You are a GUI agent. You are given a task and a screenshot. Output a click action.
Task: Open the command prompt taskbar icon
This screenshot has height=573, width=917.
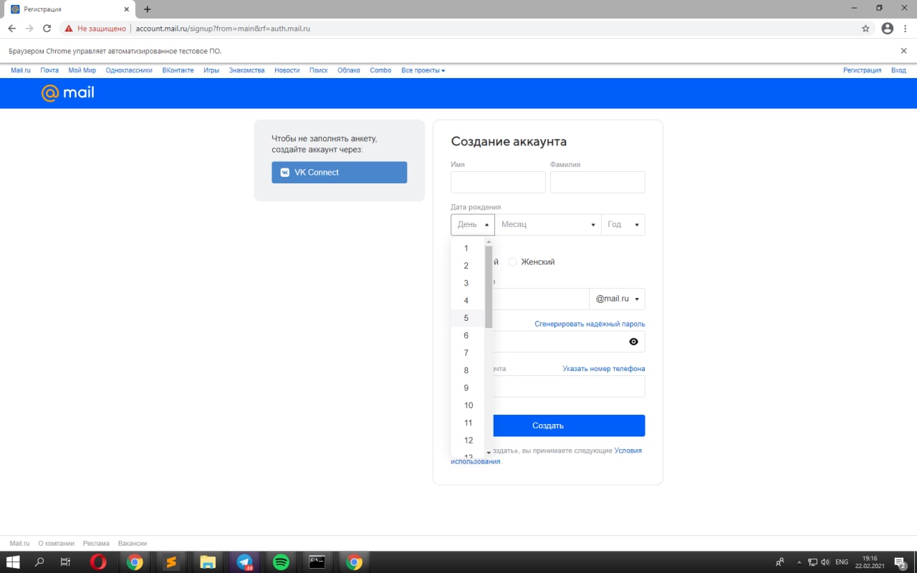[x=317, y=562]
